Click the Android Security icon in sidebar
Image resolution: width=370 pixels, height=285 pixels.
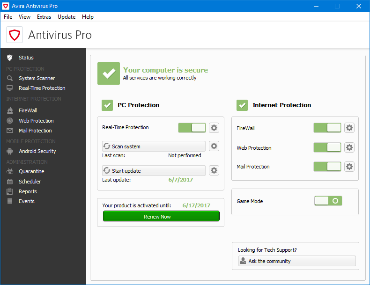(x=9, y=151)
